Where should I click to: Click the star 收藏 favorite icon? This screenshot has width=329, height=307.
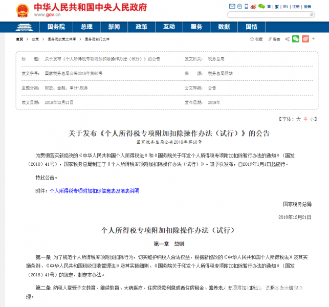coord(256,39)
